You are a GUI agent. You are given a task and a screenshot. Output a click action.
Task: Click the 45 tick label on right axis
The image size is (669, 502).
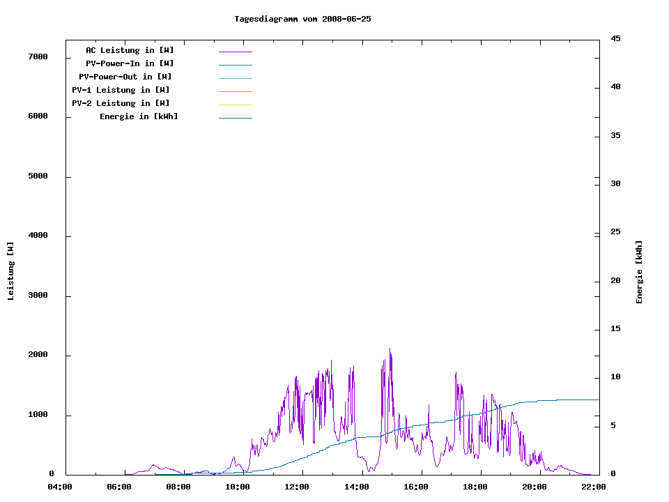tap(615, 38)
